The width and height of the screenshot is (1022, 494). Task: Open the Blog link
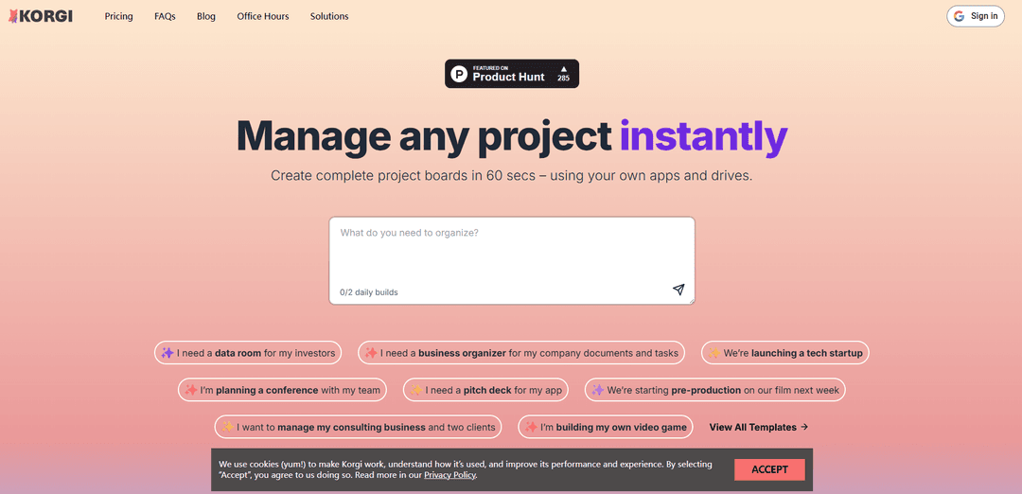coord(206,16)
